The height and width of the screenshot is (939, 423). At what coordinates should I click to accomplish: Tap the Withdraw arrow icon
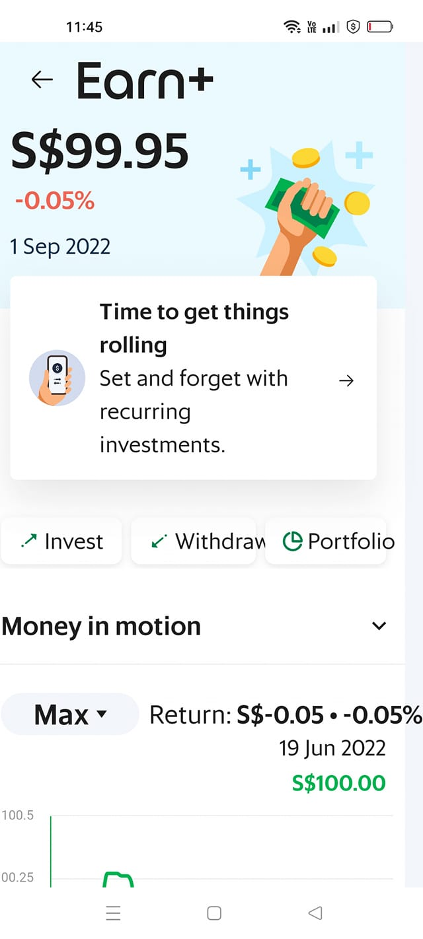[159, 541]
